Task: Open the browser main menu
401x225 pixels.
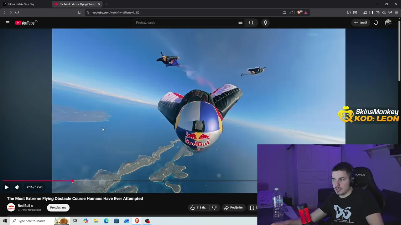Action: coord(396,12)
